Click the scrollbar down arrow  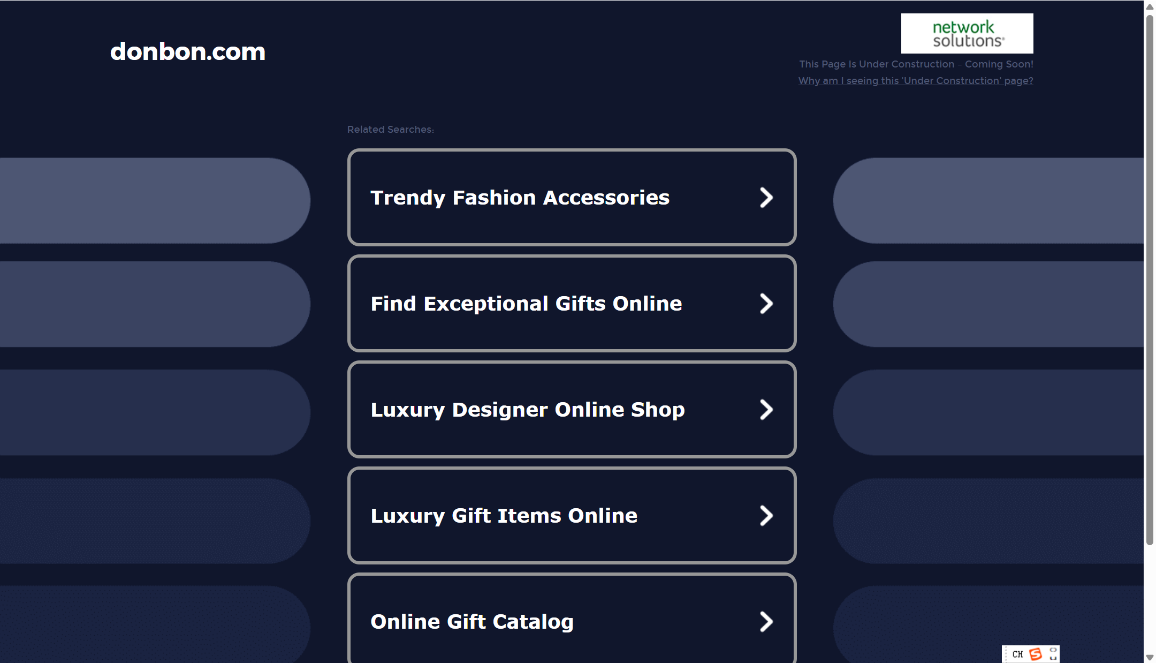(1150, 657)
